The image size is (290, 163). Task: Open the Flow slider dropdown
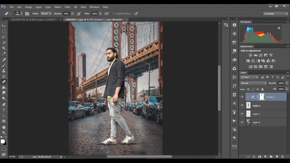click(x=100, y=14)
